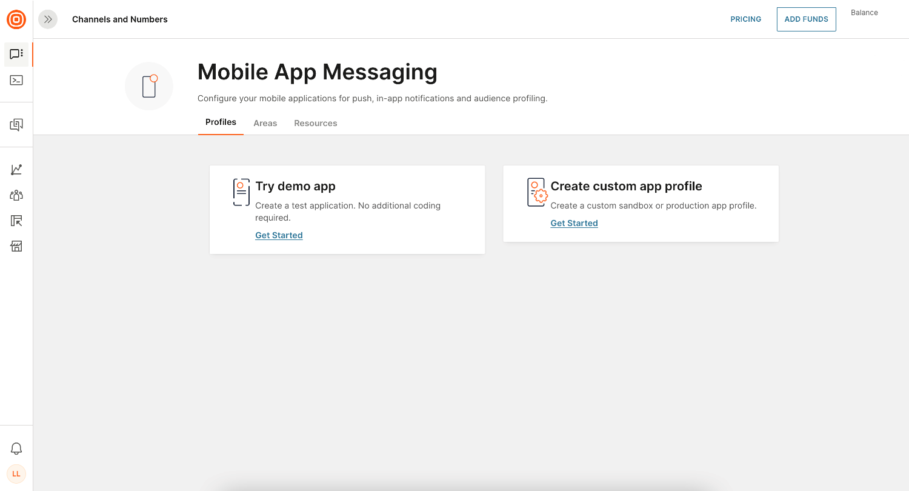The height and width of the screenshot is (491, 909).
Task: Click the PRICING link
Action: point(745,19)
